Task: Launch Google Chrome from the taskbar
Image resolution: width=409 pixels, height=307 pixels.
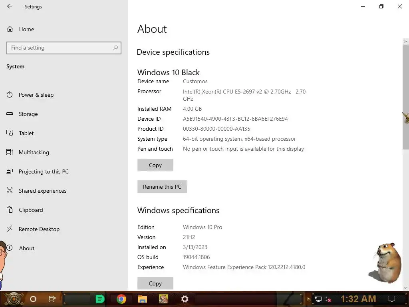Action: coord(121,299)
